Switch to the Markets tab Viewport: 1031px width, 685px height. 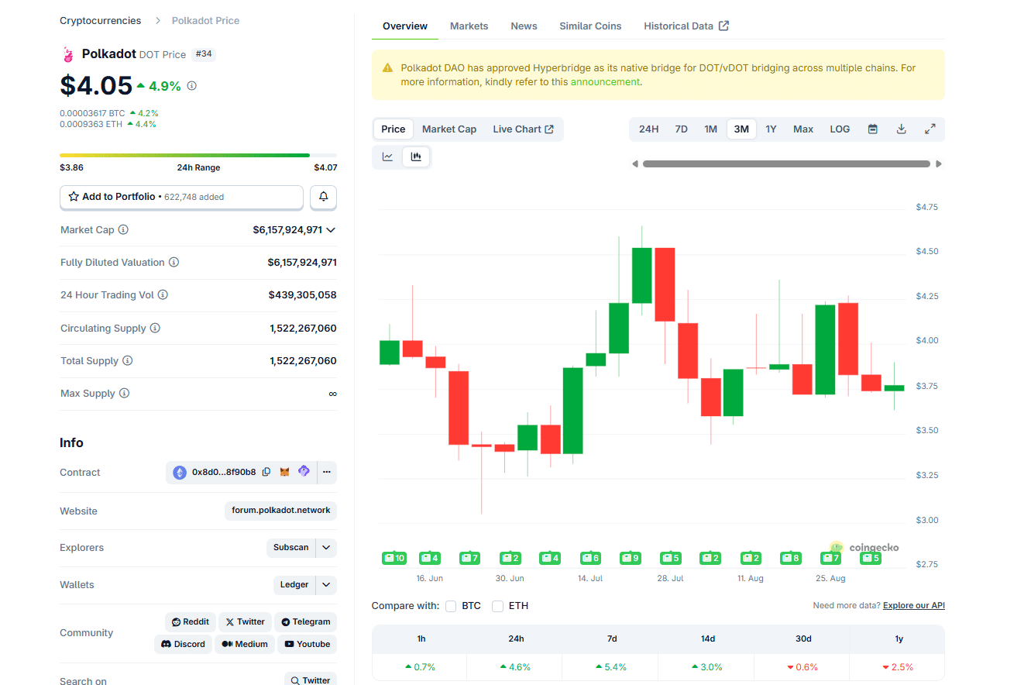[x=469, y=26]
